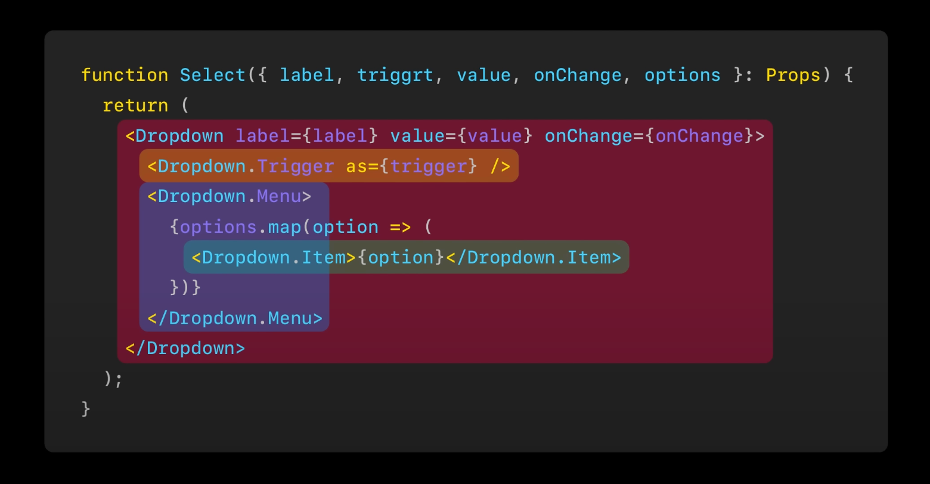Screen dimensions: 930x484
Task: Click the misspelled 'triggrt' parameter
Action: (x=395, y=75)
